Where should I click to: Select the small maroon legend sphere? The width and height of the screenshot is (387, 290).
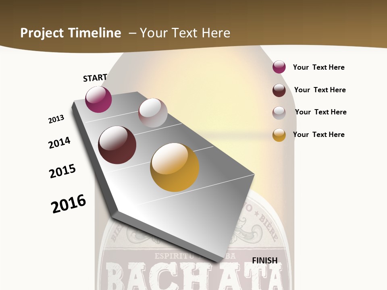(279, 90)
